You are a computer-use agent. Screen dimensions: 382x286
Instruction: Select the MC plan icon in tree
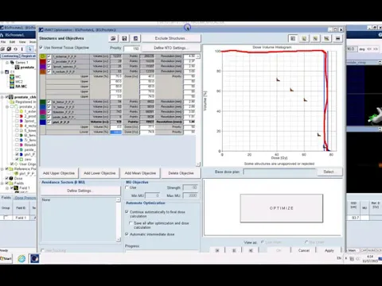click(x=12, y=77)
